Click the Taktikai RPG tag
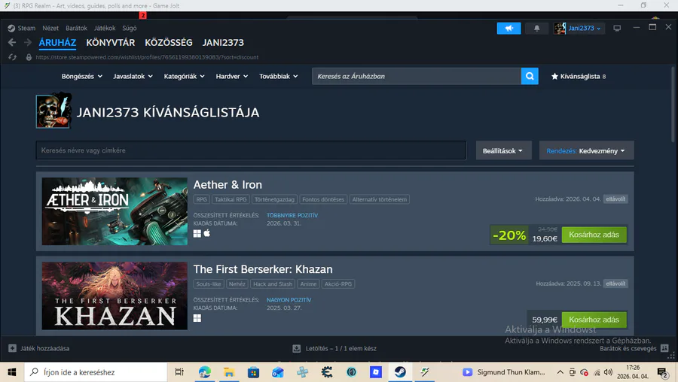The height and width of the screenshot is (382, 678). point(231,199)
